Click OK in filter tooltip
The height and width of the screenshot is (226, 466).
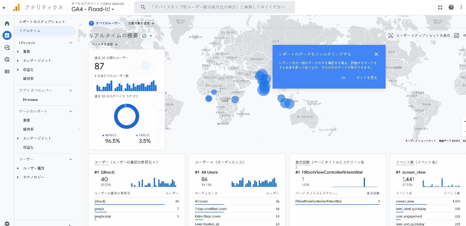(343, 78)
